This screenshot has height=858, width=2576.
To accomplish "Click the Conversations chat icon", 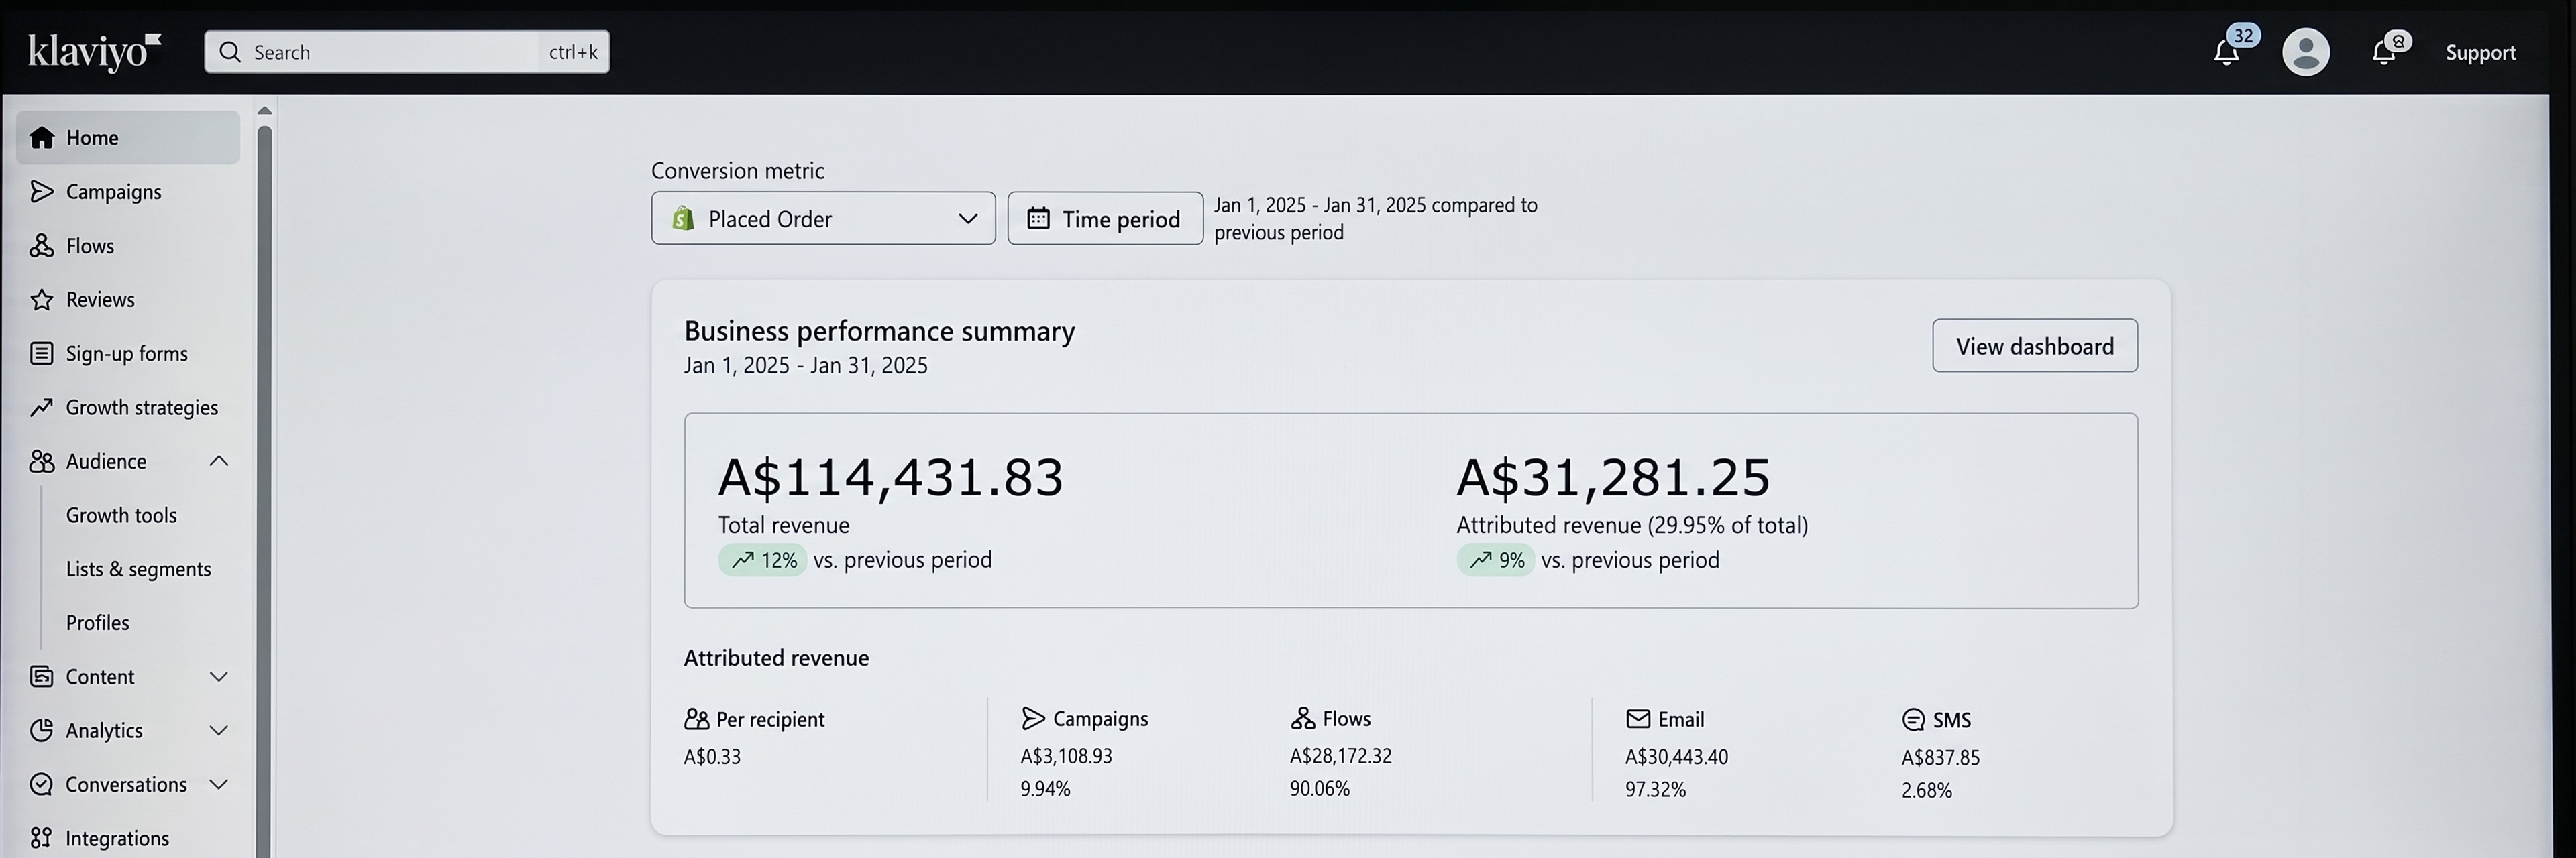I will point(41,785).
